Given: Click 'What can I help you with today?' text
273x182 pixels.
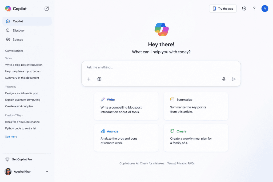Looking at the screenshot, I should (161, 52).
